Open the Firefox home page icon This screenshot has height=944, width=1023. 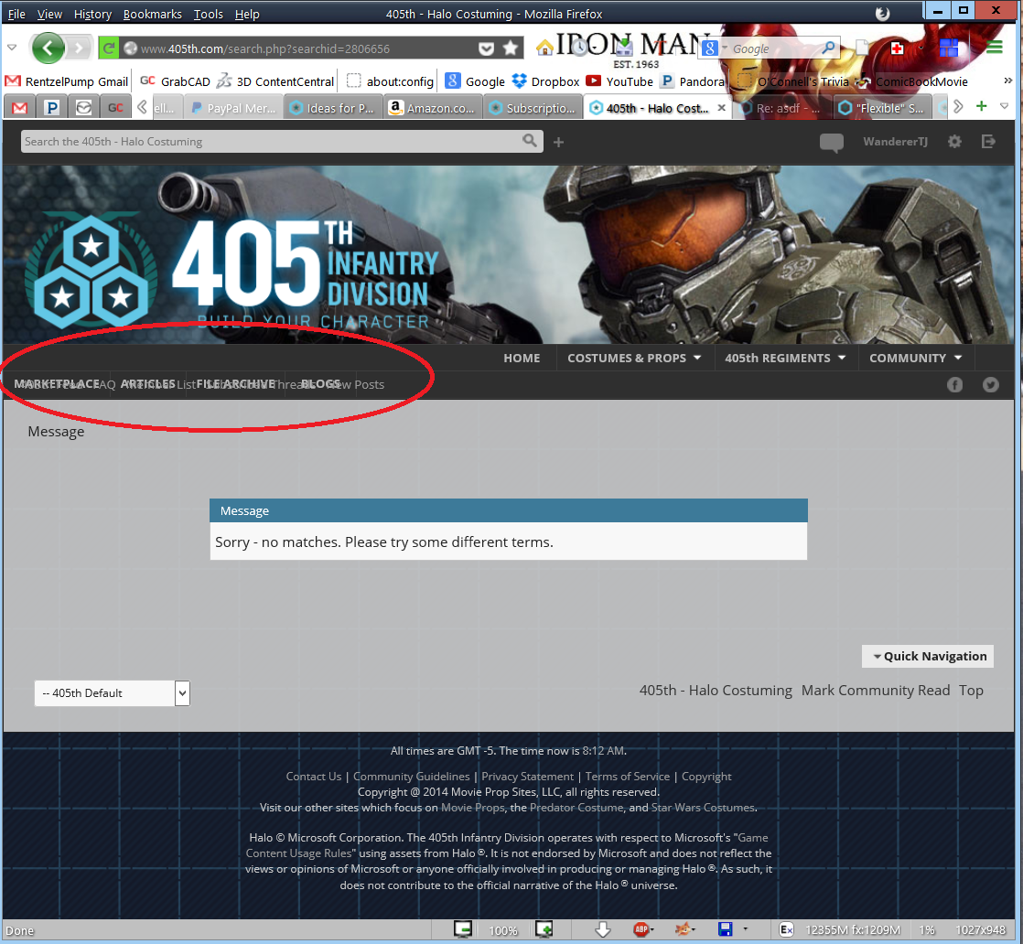click(x=544, y=48)
